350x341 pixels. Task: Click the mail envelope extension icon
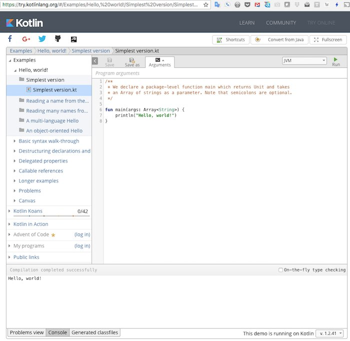307,4
